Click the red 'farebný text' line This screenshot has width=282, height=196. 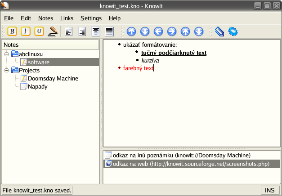(x=138, y=68)
